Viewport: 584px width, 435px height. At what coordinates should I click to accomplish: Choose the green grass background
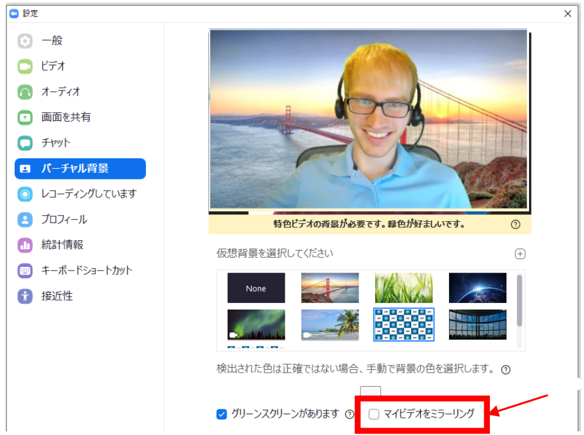404,288
